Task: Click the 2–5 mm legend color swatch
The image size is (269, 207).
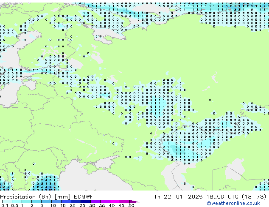Action: point(36,202)
